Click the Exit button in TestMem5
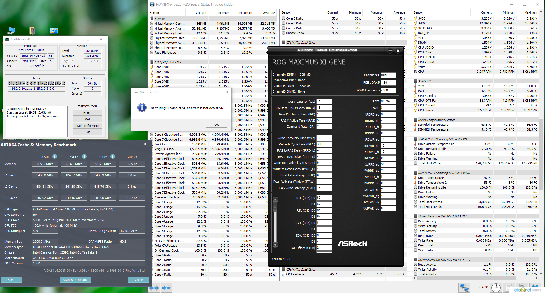 (87, 132)
